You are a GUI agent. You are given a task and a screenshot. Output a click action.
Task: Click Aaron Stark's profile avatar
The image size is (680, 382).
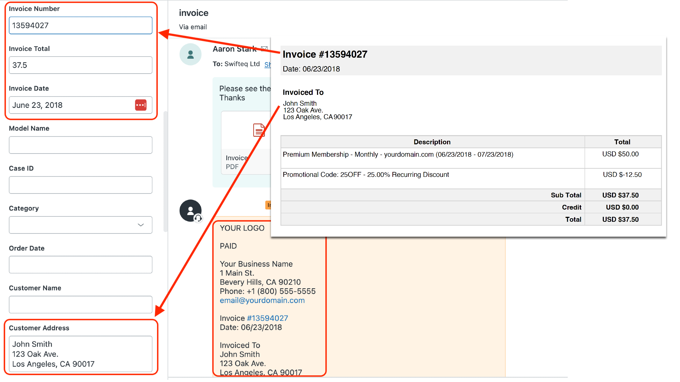tap(191, 54)
